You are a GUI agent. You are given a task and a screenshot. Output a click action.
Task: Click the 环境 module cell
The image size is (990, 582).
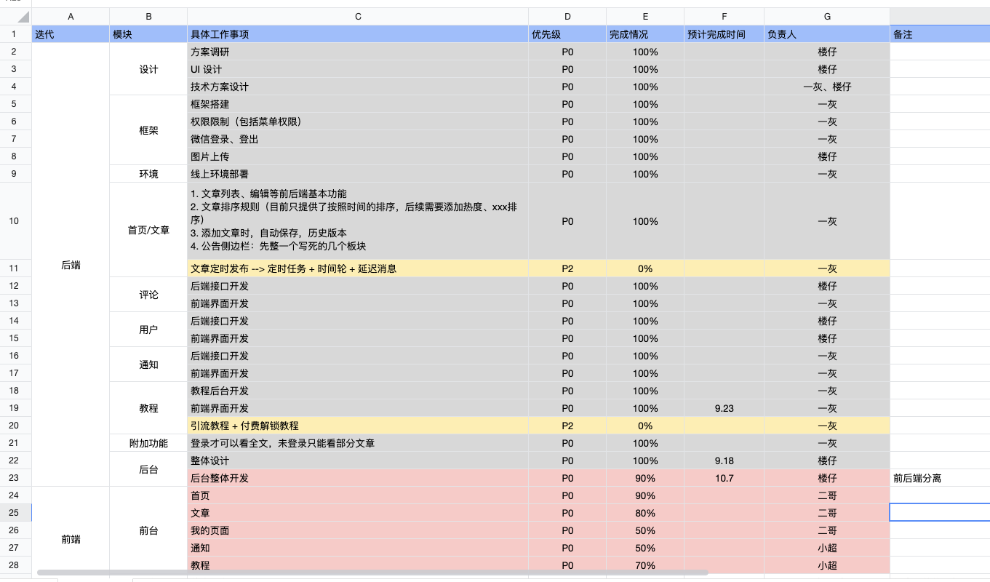[x=148, y=174]
